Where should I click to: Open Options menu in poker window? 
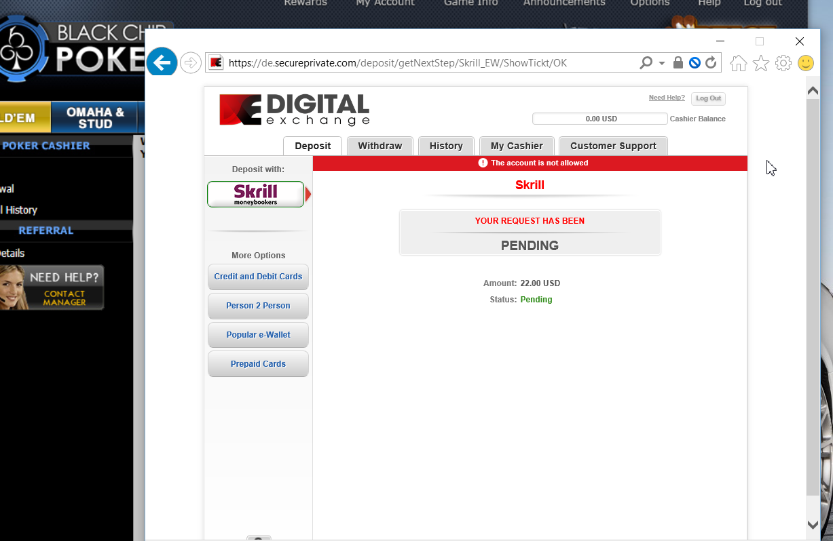(650, 3)
